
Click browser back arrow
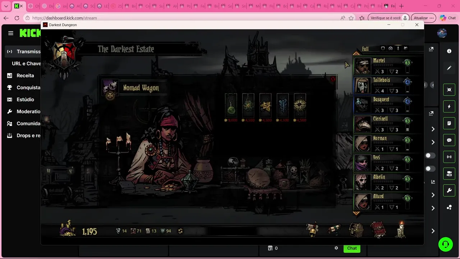(x=6, y=18)
